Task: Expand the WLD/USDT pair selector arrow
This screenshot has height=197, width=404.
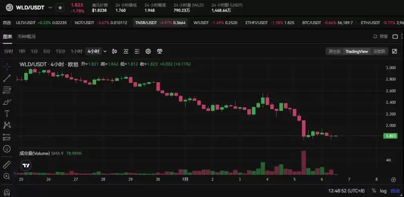Action: pos(49,8)
